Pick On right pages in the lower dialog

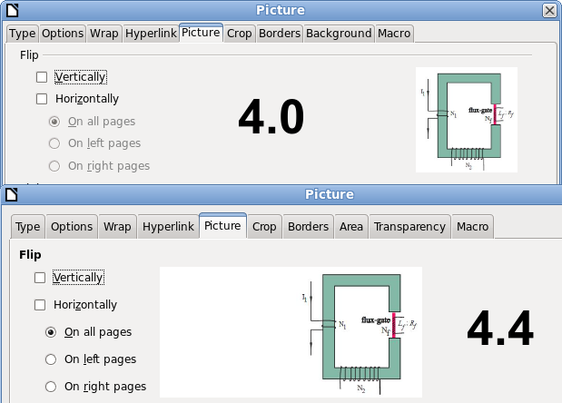53,387
